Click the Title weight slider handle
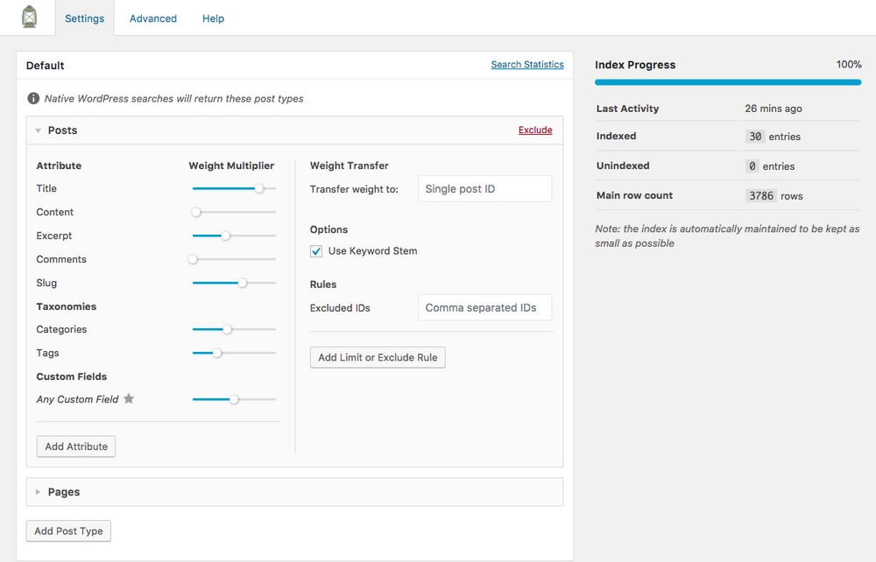This screenshot has width=876, height=562. 259,188
